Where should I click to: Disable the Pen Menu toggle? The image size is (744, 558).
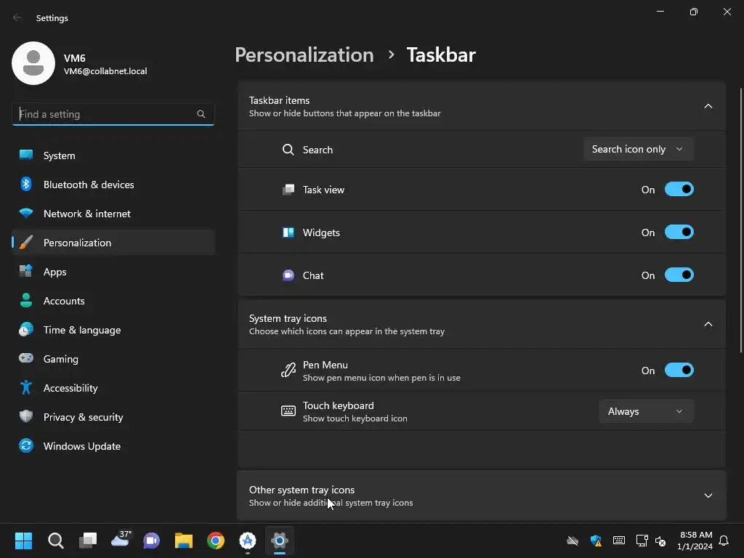679,370
